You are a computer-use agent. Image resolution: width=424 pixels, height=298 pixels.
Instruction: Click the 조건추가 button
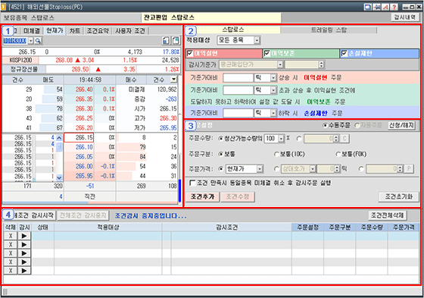click(x=203, y=196)
